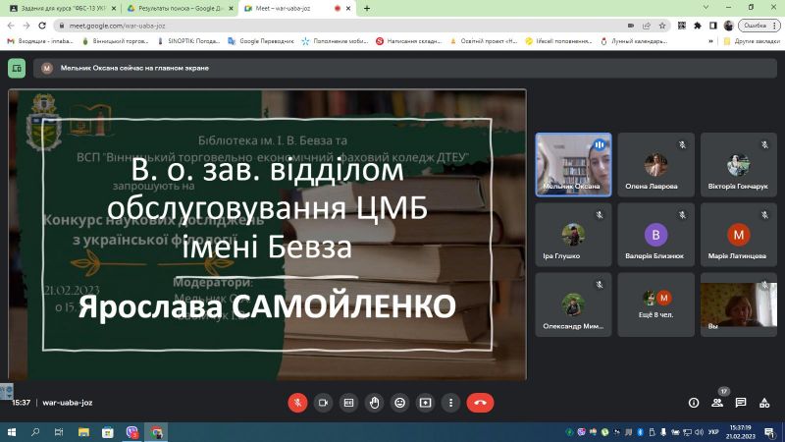
Task: Click the Present now screen-share icon
Action: (425, 403)
